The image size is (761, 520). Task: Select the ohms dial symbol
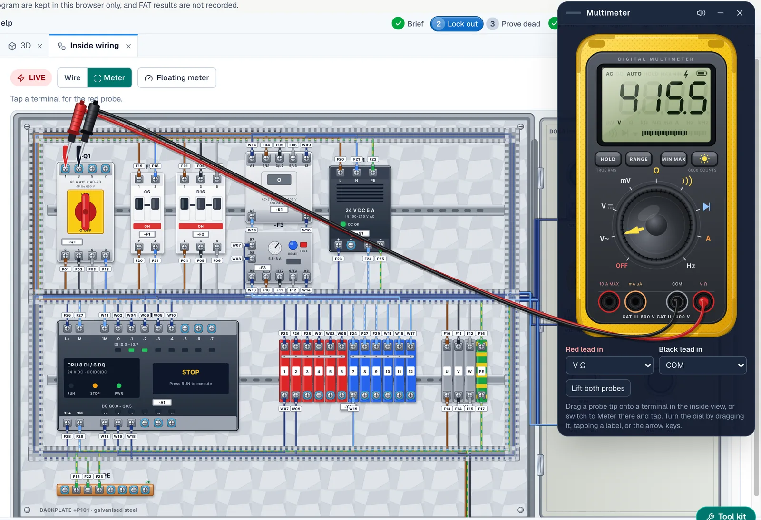(x=656, y=171)
